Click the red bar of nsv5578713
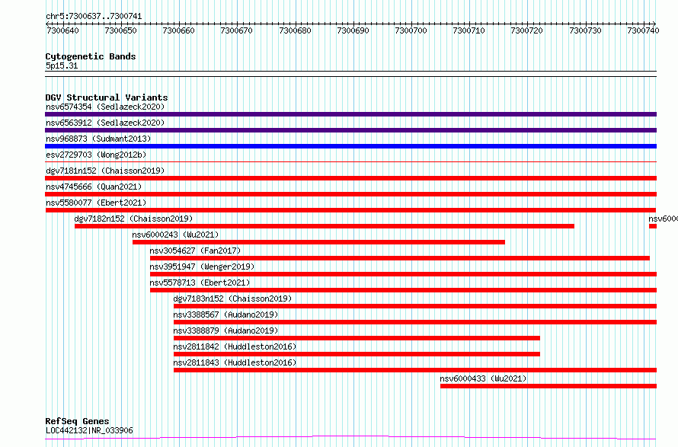The width and height of the screenshot is (678, 447). click(x=404, y=290)
